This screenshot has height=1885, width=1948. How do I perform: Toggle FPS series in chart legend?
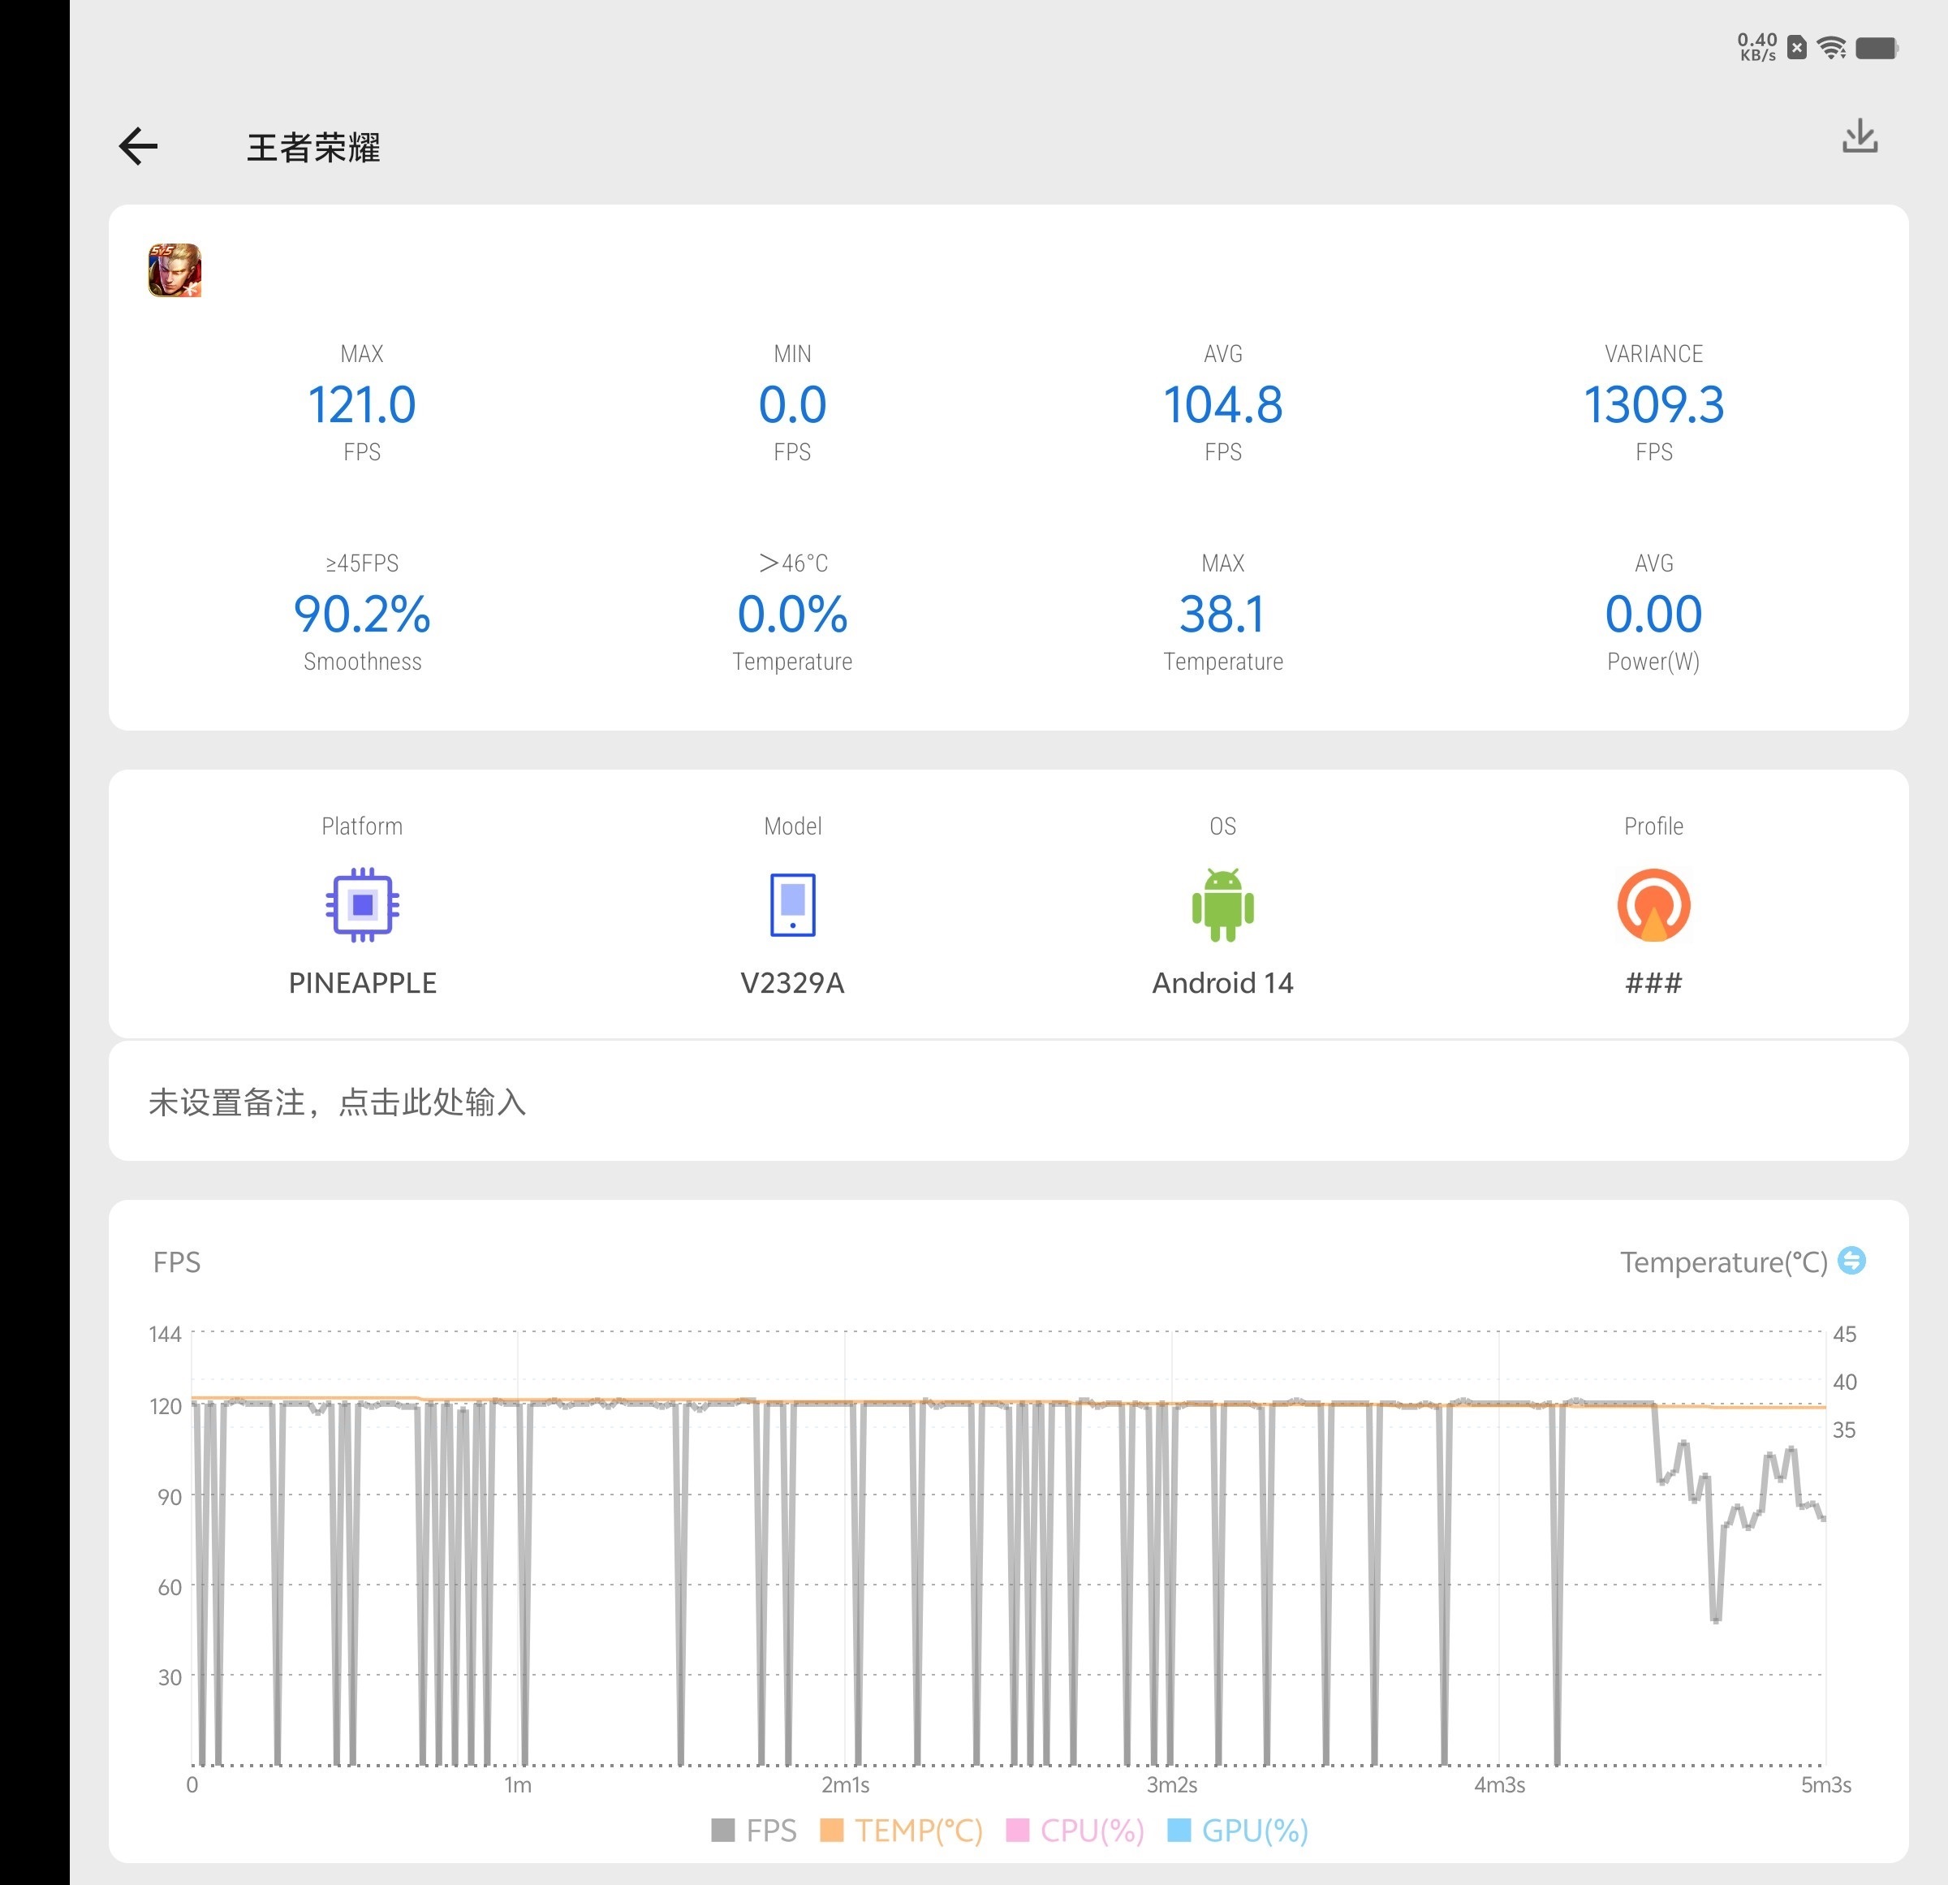click(754, 1831)
